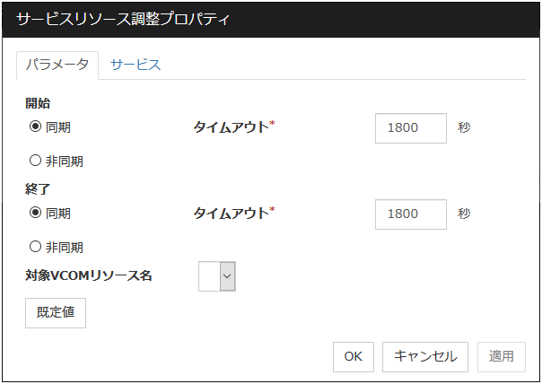542x384 pixels.
Task: Click the タイムアウト label in 開始 section
Action: 231,127
